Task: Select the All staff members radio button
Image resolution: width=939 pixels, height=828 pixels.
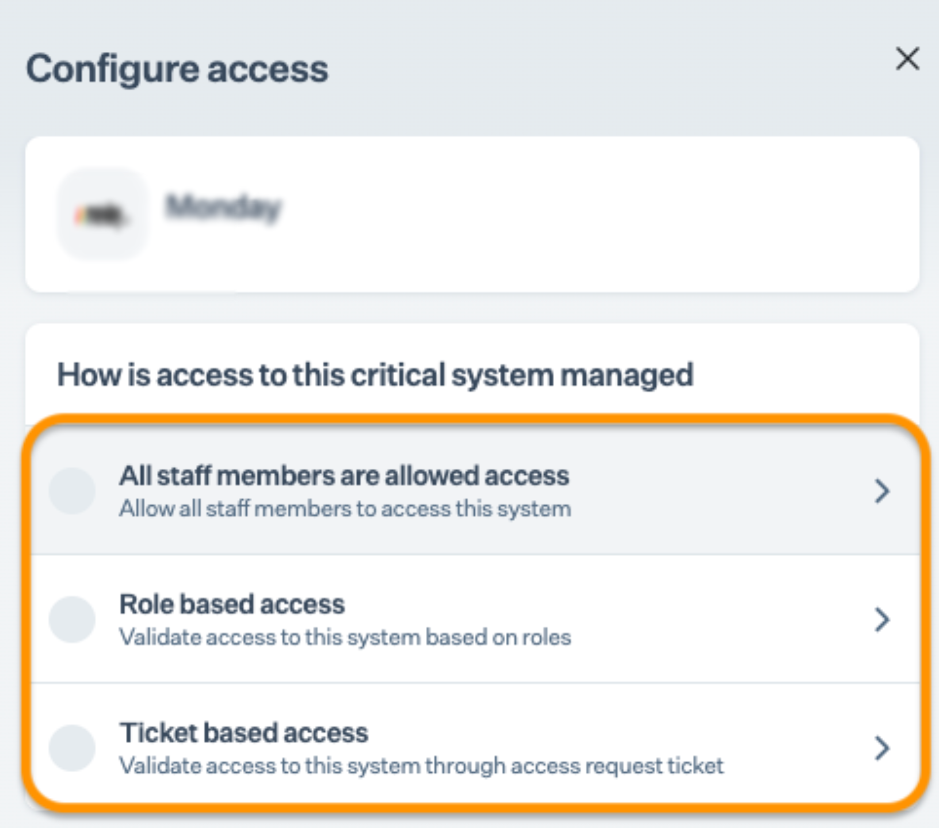Action: [72, 491]
